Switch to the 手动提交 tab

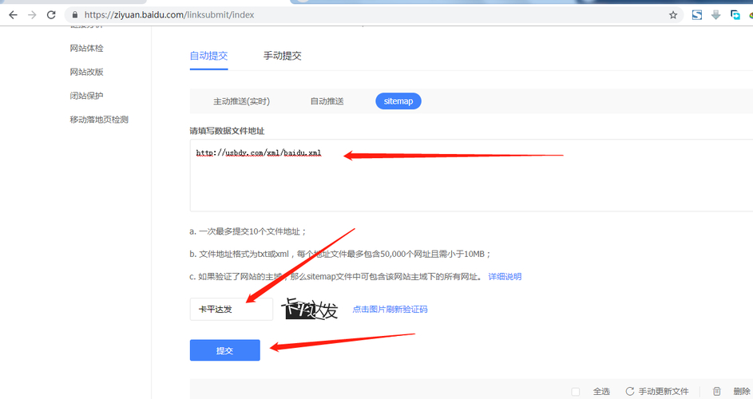[282, 56]
